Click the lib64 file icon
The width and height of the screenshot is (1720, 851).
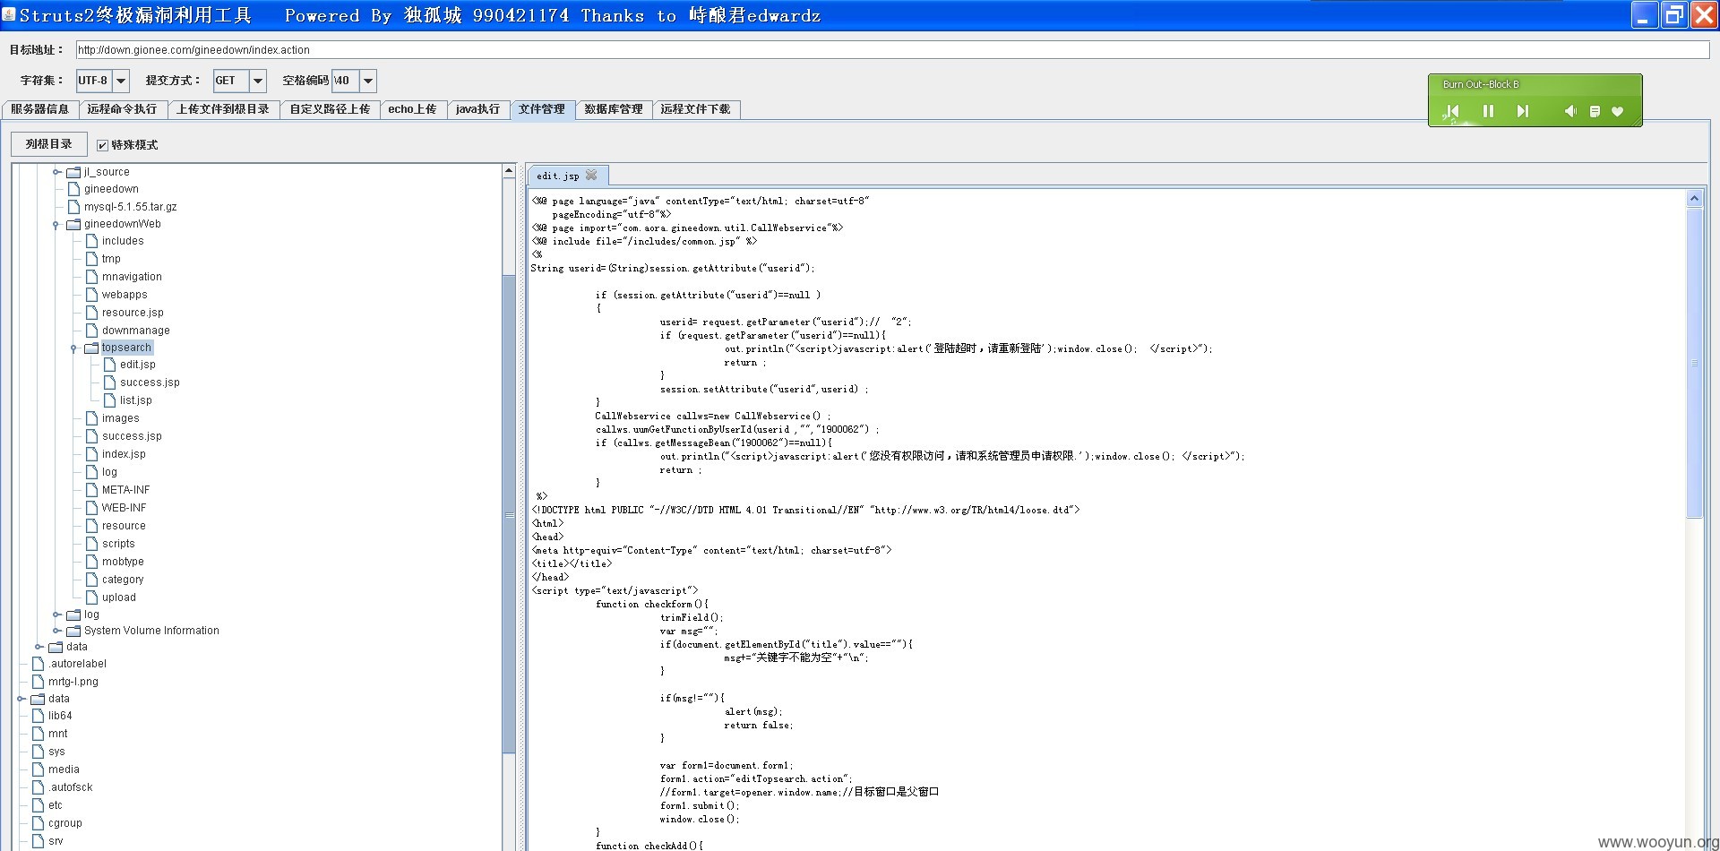point(38,716)
